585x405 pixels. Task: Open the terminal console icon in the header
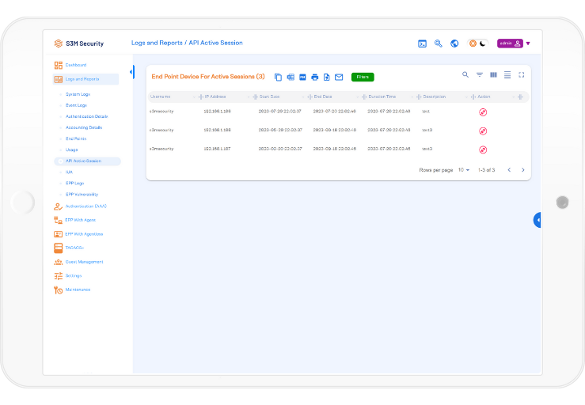click(423, 44)
